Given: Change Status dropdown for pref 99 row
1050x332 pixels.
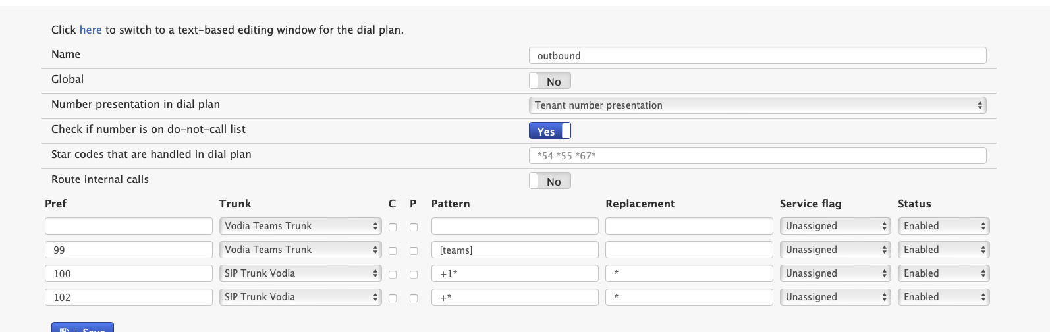Looking at the screenshot, I should tap(943, 250).
